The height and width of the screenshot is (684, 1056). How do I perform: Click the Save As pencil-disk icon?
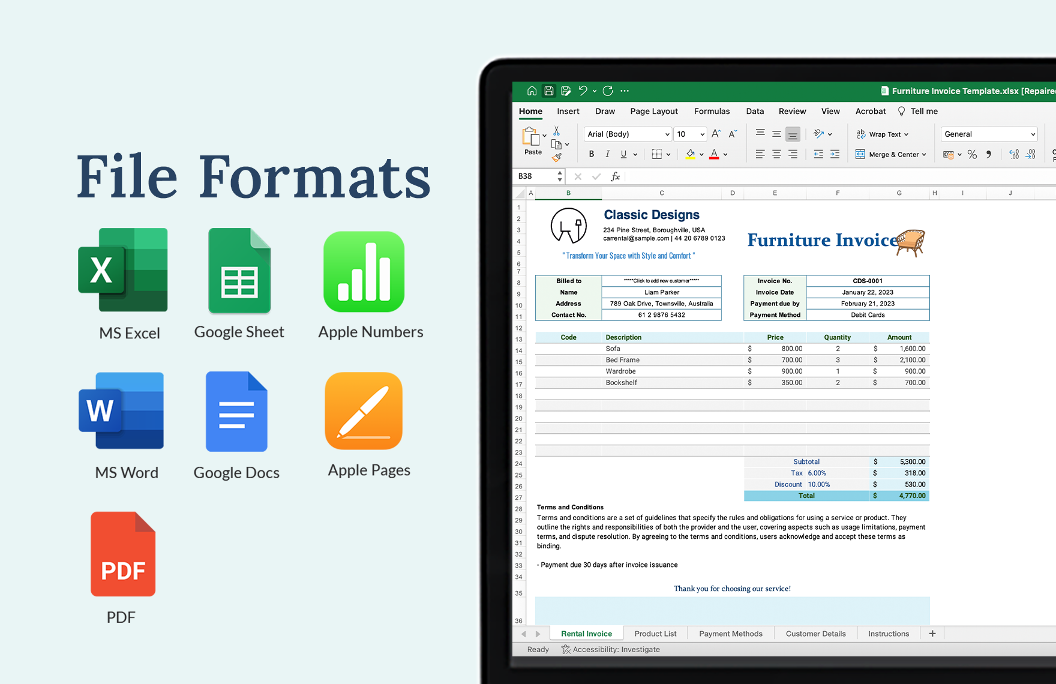tap(566, 91)
